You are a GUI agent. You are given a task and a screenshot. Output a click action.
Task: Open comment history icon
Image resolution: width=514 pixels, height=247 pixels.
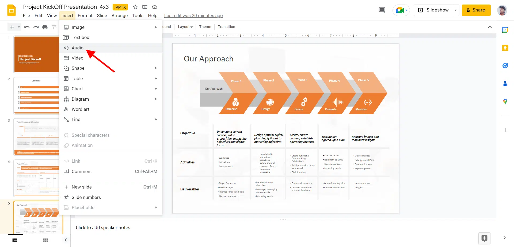click(x=382, y=10)
